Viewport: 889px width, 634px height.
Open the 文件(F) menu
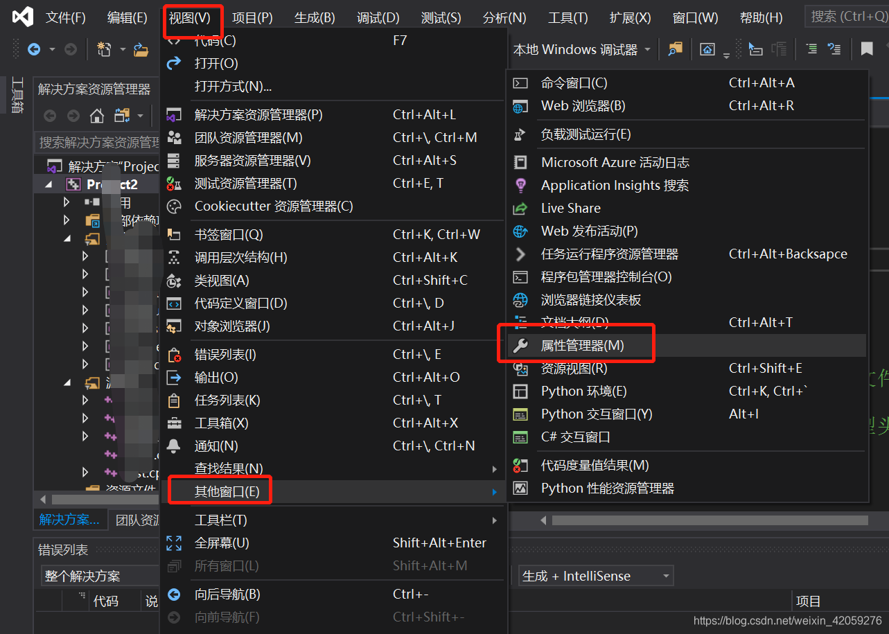[x=66, y=17]
